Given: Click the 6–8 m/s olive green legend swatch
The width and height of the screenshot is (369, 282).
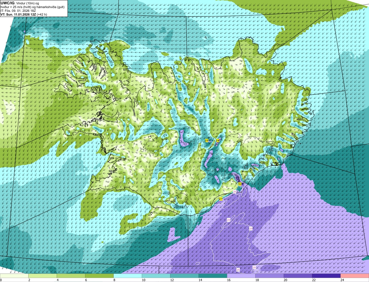Looking at the screenshot, I should tap(99, 276).
